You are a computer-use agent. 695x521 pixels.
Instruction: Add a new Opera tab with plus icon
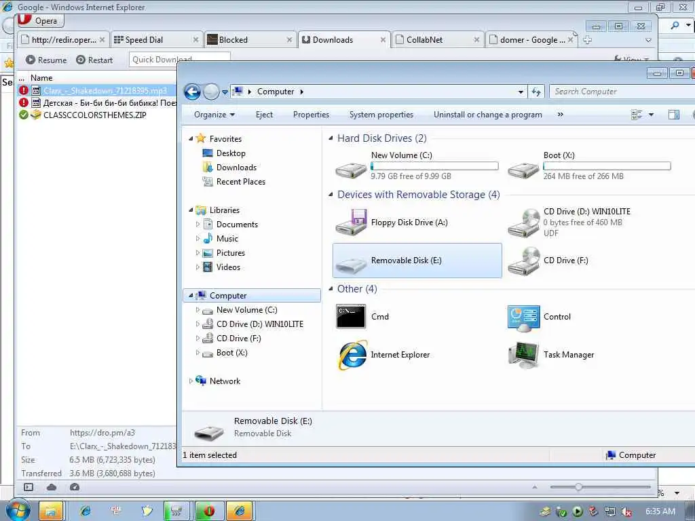click(x=587, y=40)
